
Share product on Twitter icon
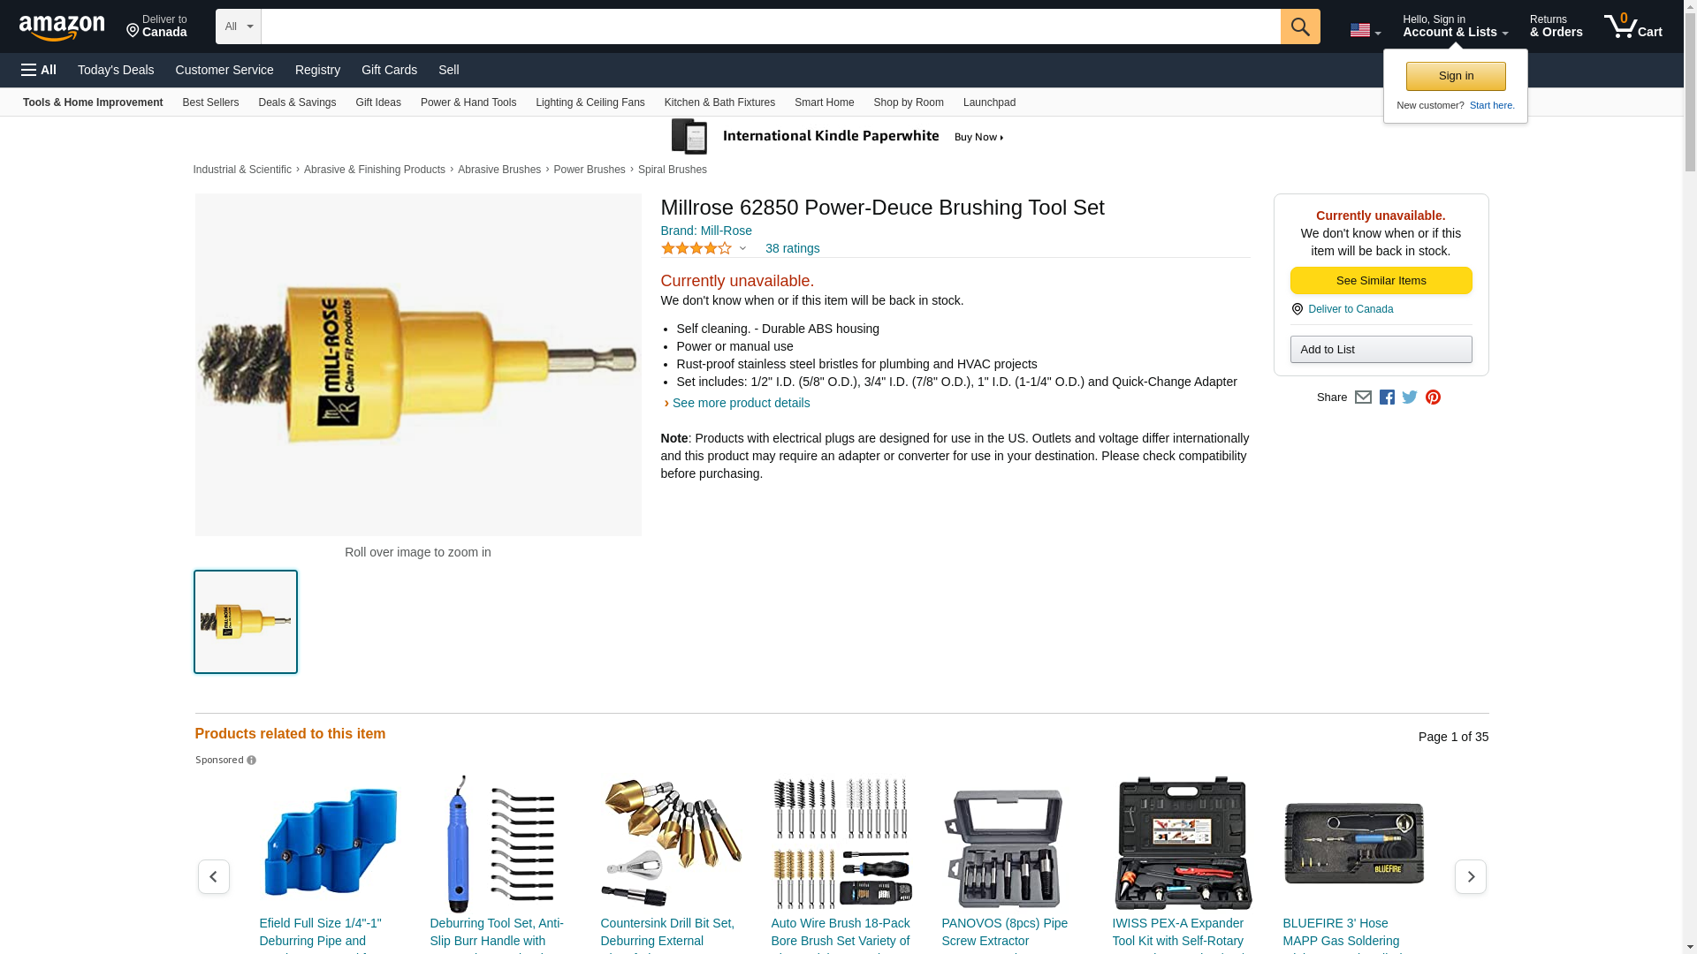[x=1410, y=397]
